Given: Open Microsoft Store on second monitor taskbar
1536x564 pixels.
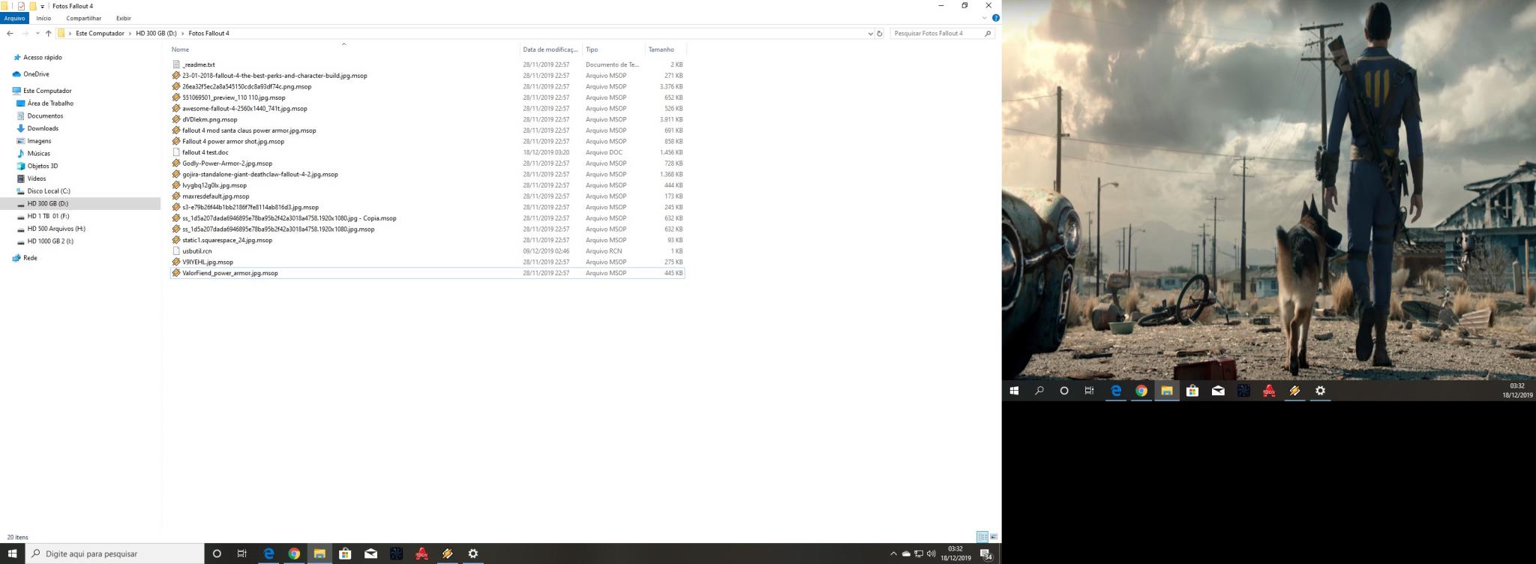Looking at the screenshot, I should click(1192, 391).
